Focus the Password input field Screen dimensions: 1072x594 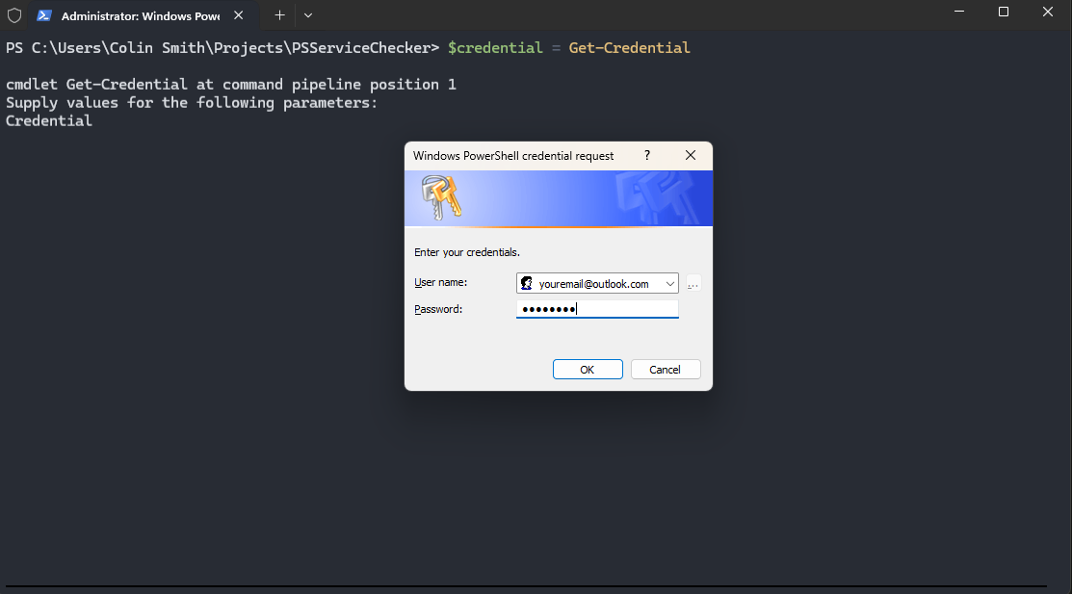[x=597, y=309]
